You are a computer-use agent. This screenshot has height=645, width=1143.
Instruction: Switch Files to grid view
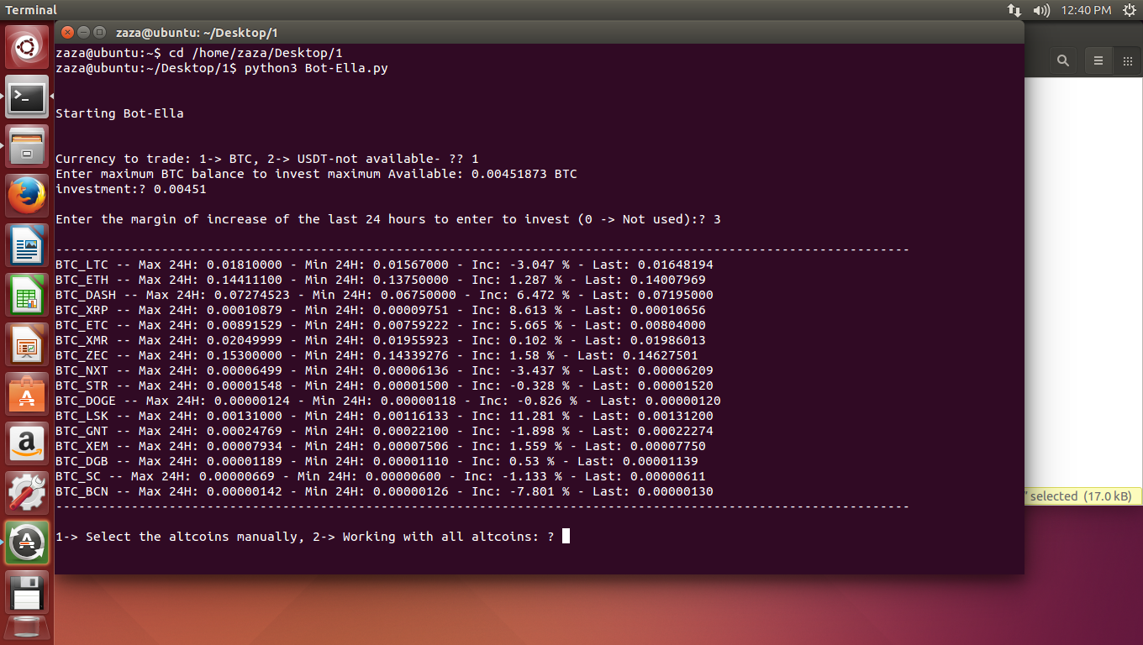click(1126, 60)
